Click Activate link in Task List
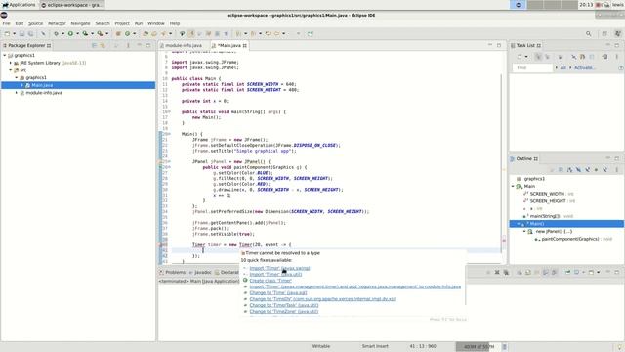This screenshot has width=625, height=352. 584,67
